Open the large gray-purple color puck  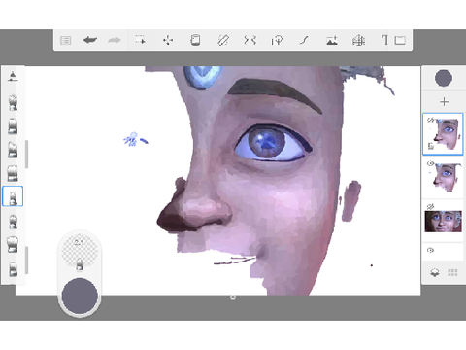[80, 296]
